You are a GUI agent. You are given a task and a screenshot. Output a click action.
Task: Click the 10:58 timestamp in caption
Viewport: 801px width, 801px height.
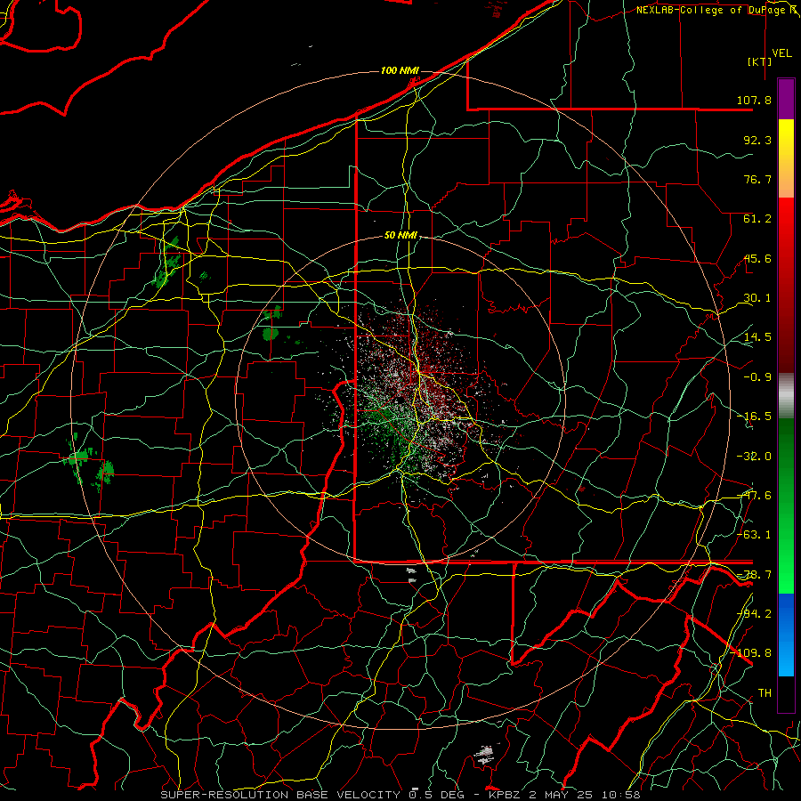(x=620, y=795)
